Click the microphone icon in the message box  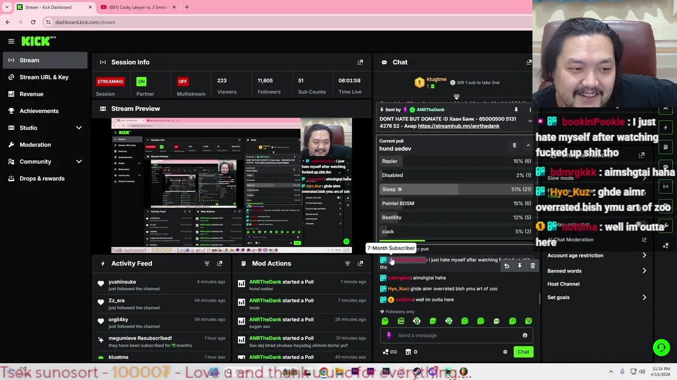pos(389,335)
